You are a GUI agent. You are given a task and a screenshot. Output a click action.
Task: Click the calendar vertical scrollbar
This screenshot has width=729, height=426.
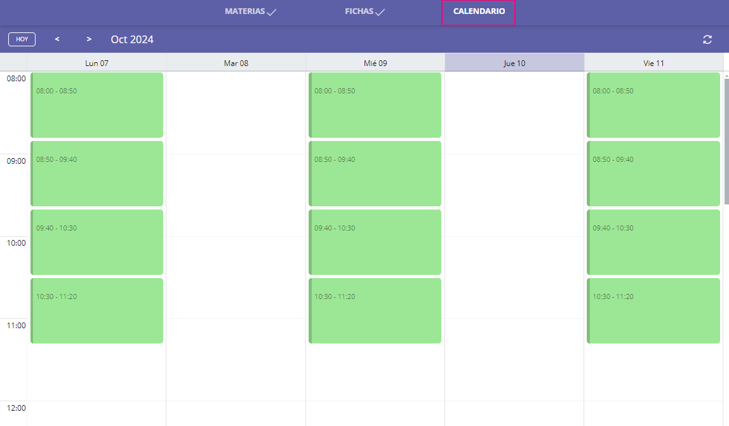pos(726,140)
